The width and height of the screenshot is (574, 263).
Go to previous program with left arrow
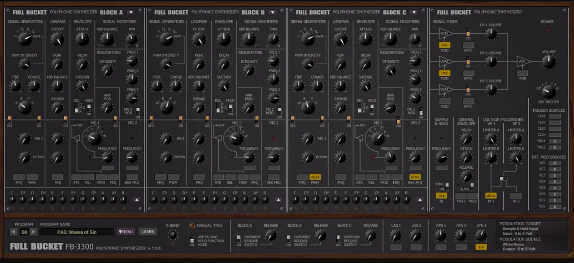pos(13,232)
